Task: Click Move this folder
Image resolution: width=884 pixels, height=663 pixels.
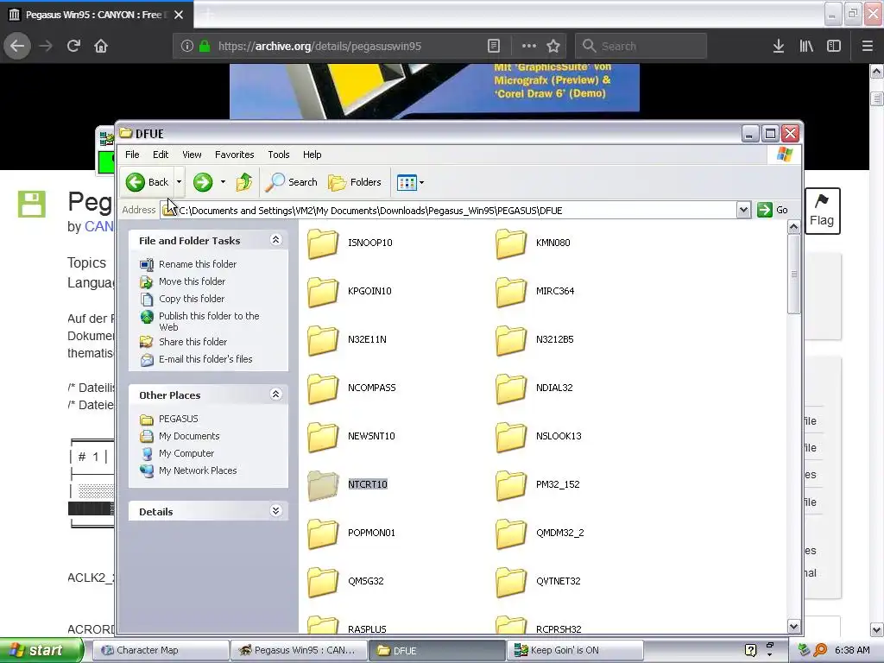Action: click(x=192, y=281)
